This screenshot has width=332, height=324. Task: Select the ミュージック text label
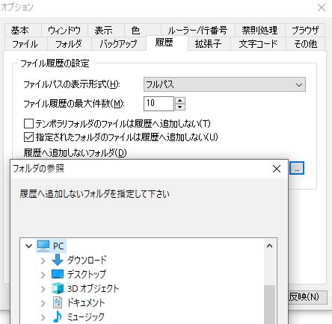point(86,317)
